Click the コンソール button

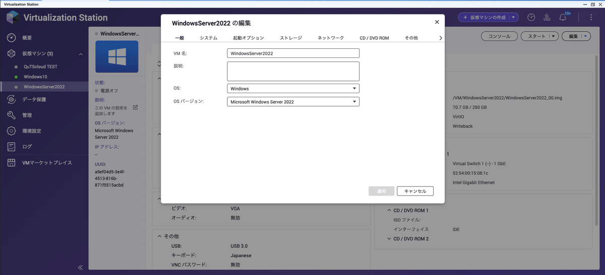[x=499, y=36]
